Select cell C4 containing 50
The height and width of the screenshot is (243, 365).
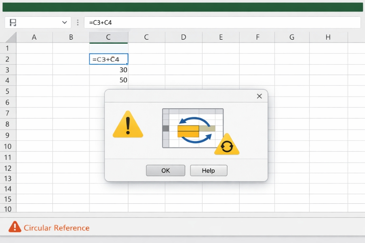coord(108,80)
